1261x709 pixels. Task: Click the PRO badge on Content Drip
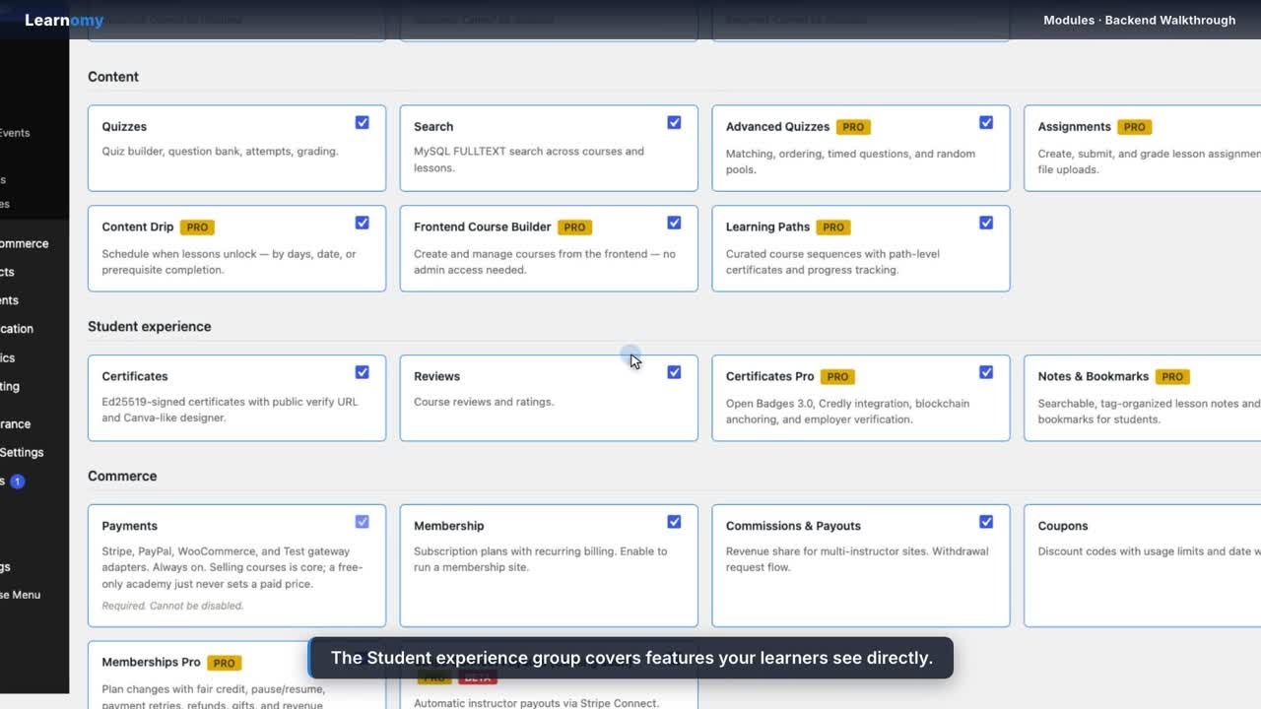[197, 227]
